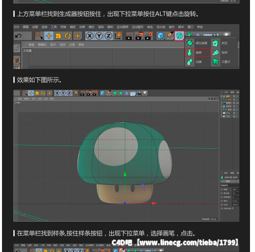Image resolution: width=255 pixels, height=252 pixels.
Task: Select the Rotate tool above the mushroom viewport
Action: coord(43,93)
